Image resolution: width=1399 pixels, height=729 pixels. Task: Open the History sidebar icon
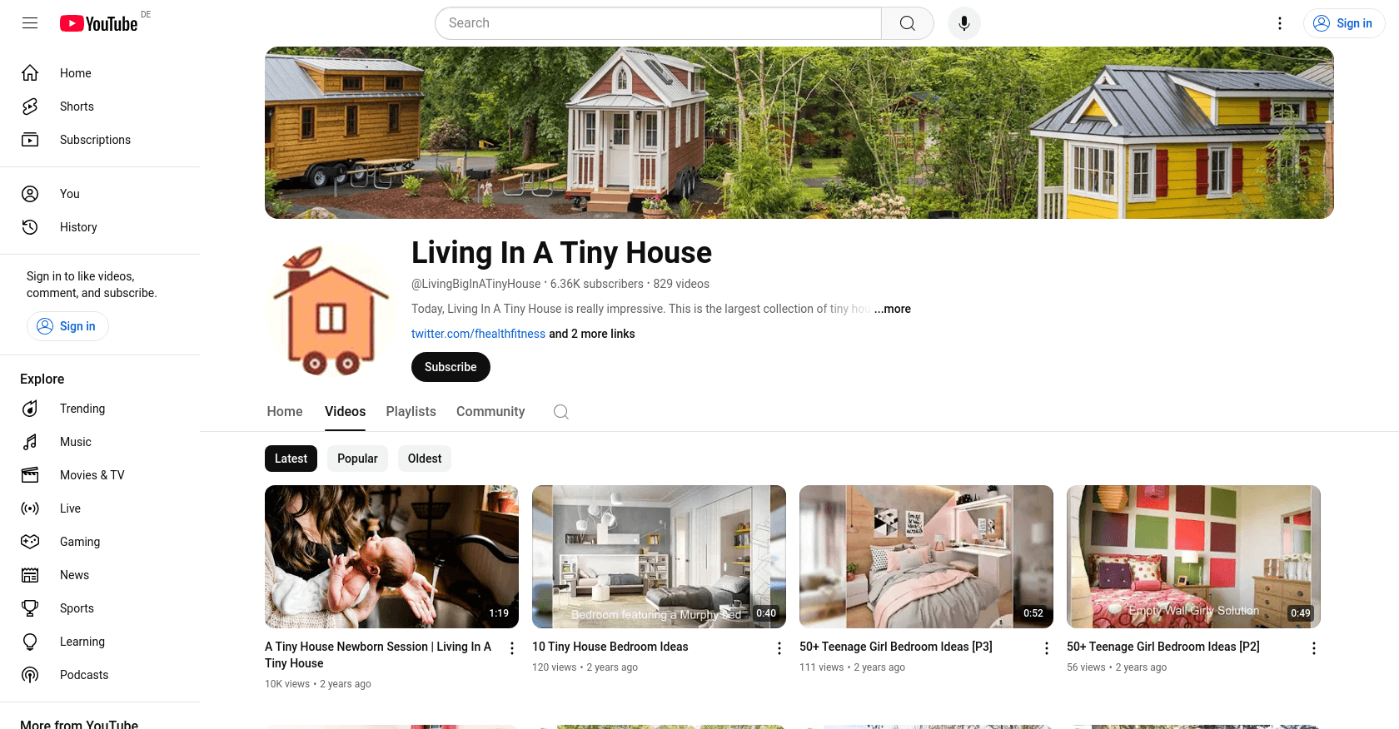pos(30,227)
